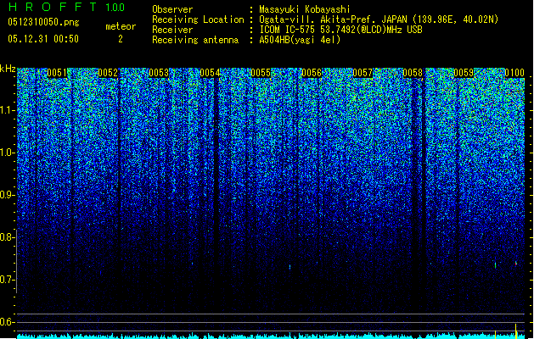Image resolution: width=534 pixels, height=339 pixels.
Task: Click the 0053 time marker
Action: click(x=159, y=73)
